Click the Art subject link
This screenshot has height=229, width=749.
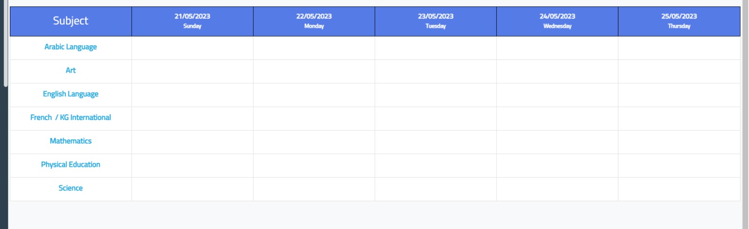click(71, 70)
